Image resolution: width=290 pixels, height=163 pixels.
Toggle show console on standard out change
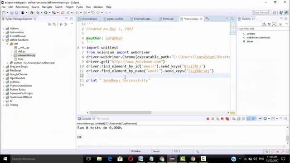(x=249, y=119)
